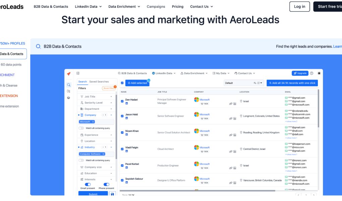Click website link icon in Jason Held row
This screenshot has width=342, height=201.
pos(231,118)
